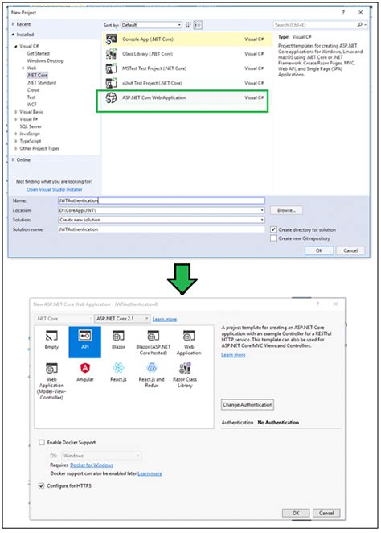
Task: Switch to medium icons view in New Project
Action: 188,25
